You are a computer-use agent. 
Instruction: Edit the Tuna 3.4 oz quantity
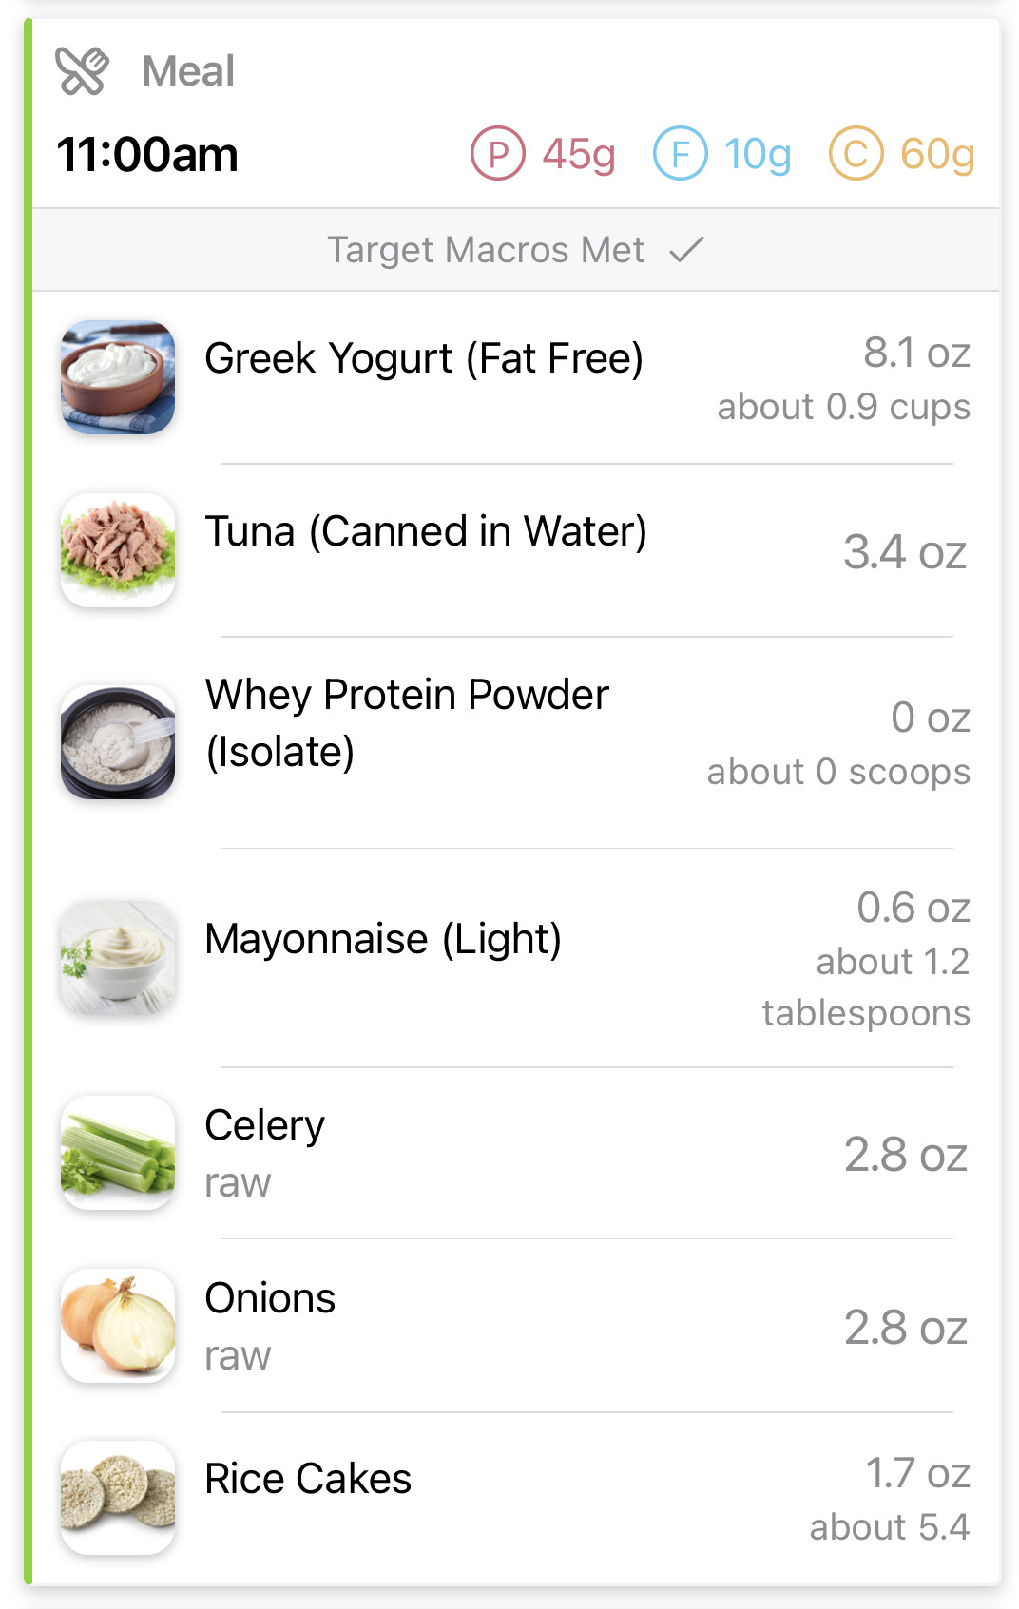coord(904,552)
